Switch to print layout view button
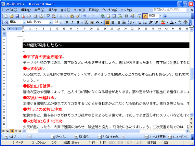The image size is (195, 146). [x=12, y=131]
